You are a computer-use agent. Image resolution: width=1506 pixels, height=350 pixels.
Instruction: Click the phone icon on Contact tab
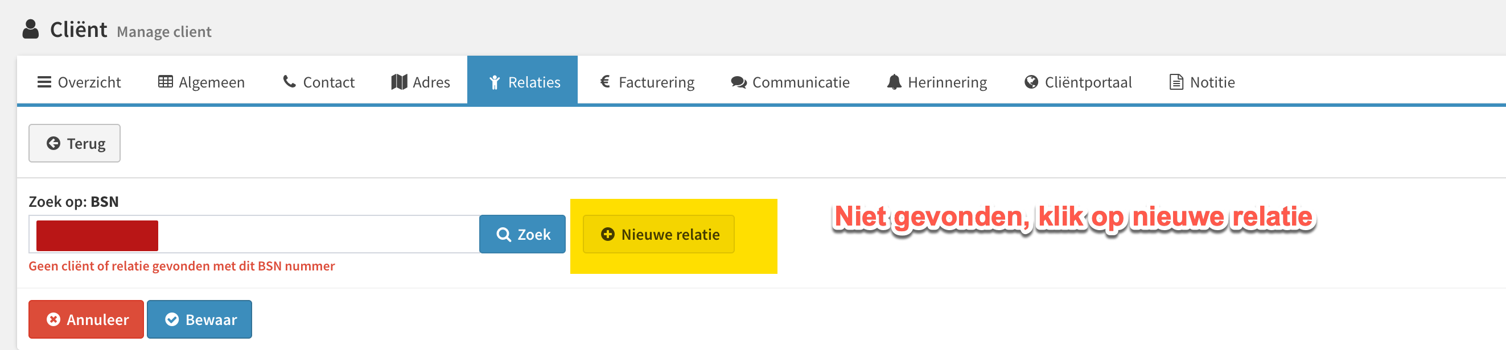289,81
